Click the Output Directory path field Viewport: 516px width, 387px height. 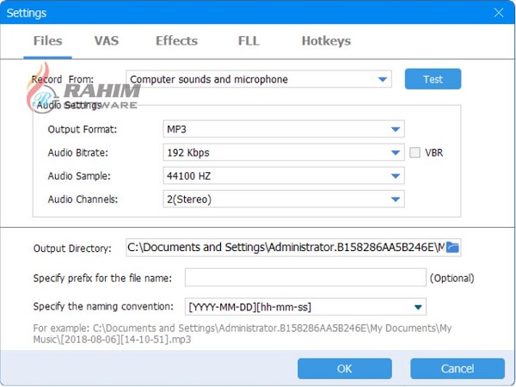(286, 247)
